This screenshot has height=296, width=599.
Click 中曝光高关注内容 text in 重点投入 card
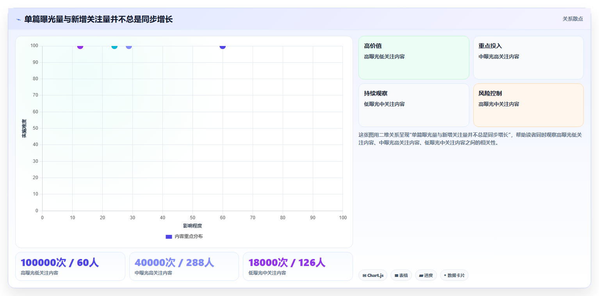point(499,56)
